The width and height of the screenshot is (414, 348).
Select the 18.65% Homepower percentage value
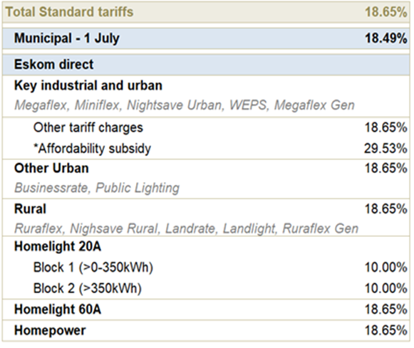pyautogui.click(x=386, y=330)
